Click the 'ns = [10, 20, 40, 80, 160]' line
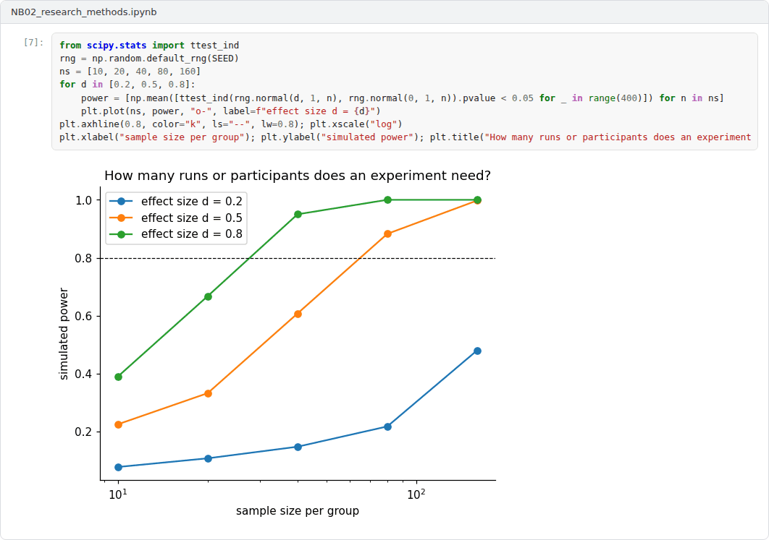Image resolution: width=769 pixels, height=540 pixels. (x=130, y=72)
